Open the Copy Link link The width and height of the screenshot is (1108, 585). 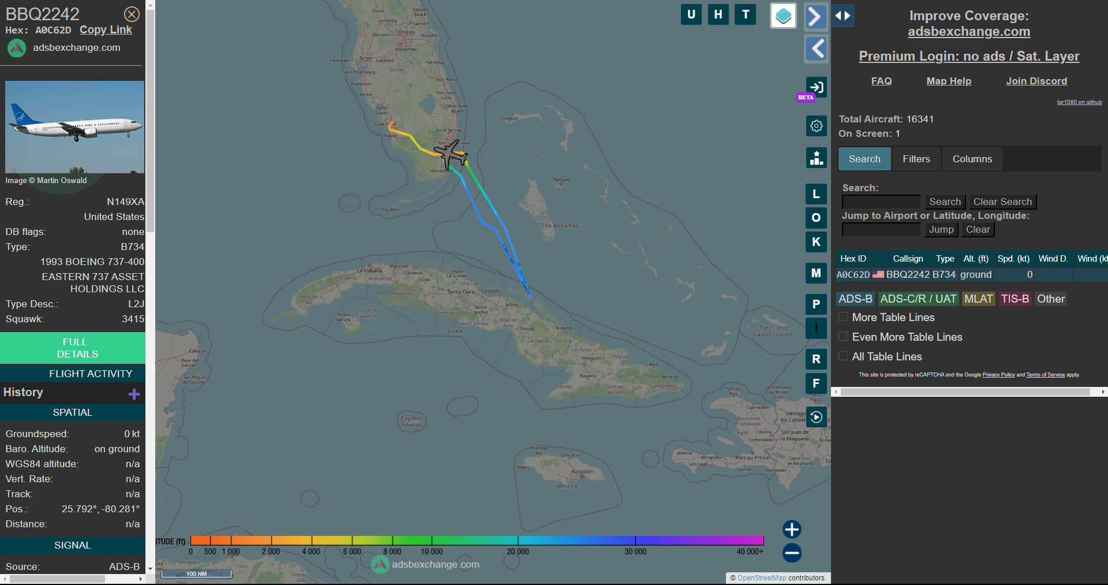click(x=106, y=30)
